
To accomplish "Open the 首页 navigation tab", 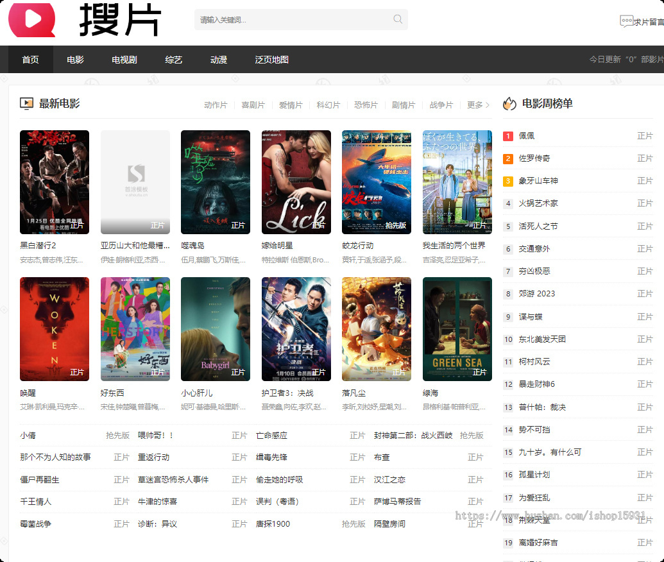I will click(x=31, y=59).
